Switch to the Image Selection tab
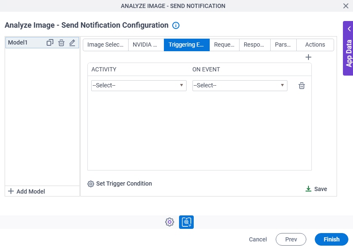The height and width of the screenshot is (249, 353). tap(105, 45)
